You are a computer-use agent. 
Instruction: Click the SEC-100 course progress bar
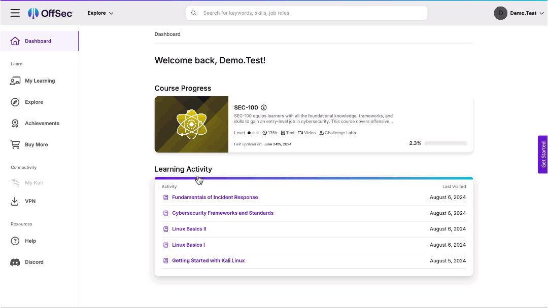click(446, 143)
